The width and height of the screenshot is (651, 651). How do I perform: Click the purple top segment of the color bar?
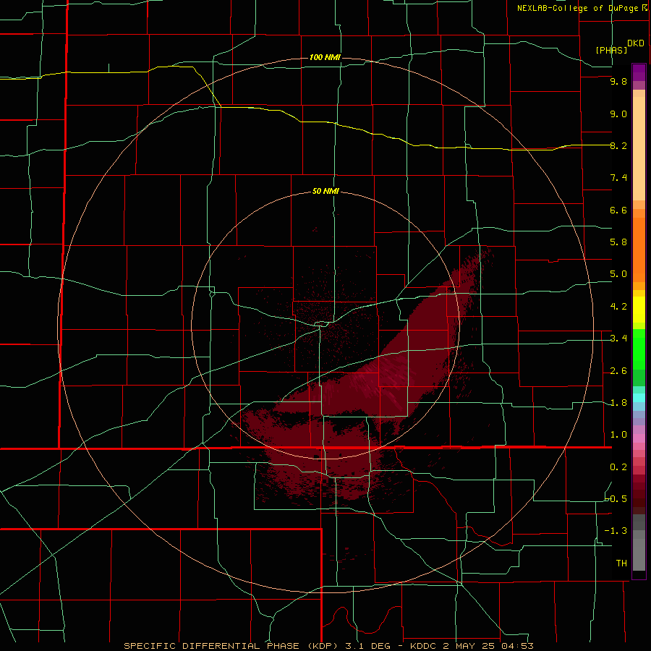tap(639, 72)
